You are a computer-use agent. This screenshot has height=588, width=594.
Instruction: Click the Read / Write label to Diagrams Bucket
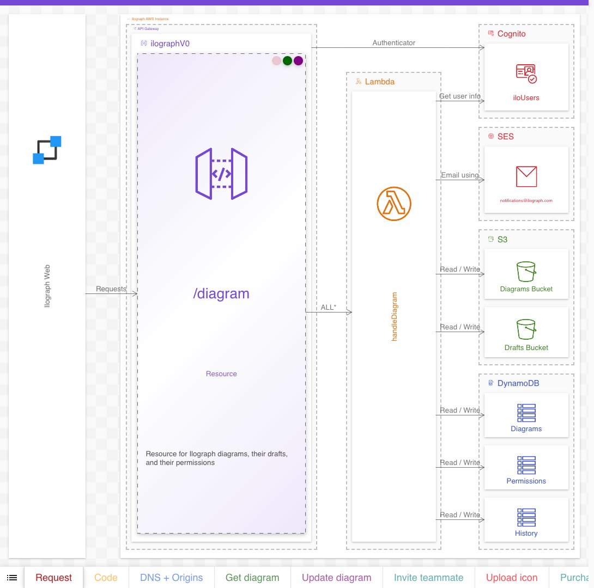[459, 269]
